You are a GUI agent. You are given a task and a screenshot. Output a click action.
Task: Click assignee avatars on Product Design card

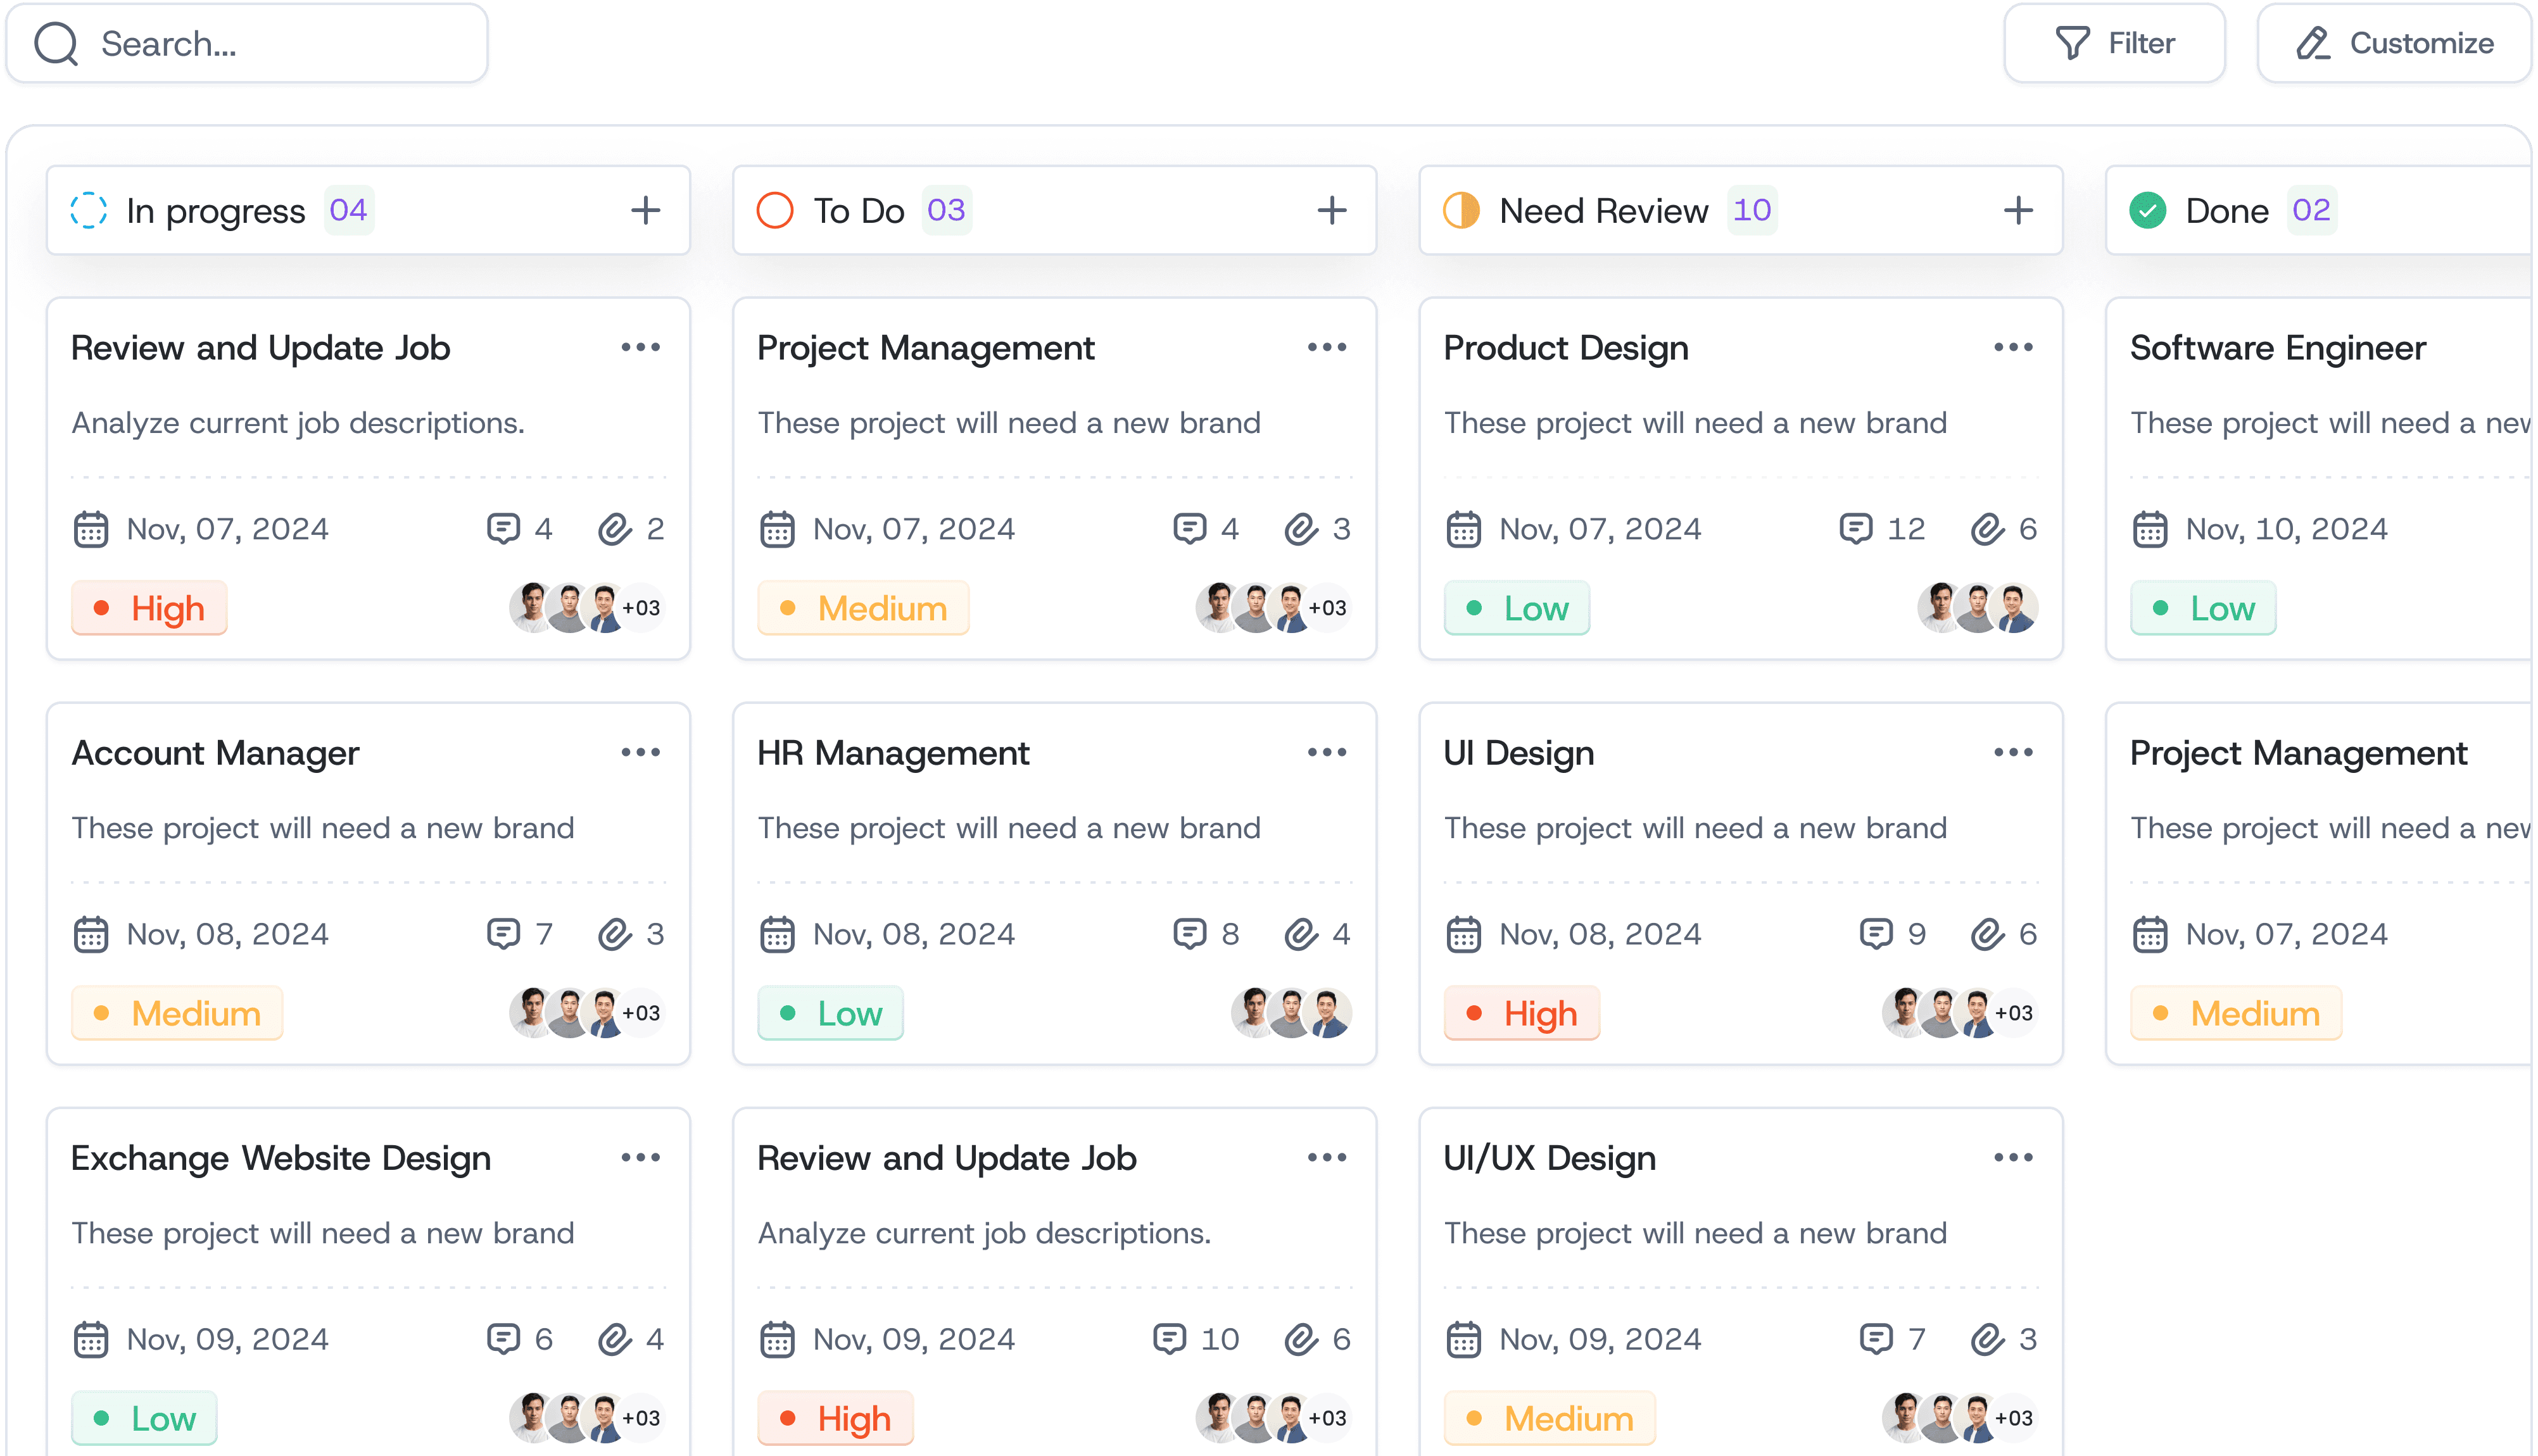coord(1977,608)
